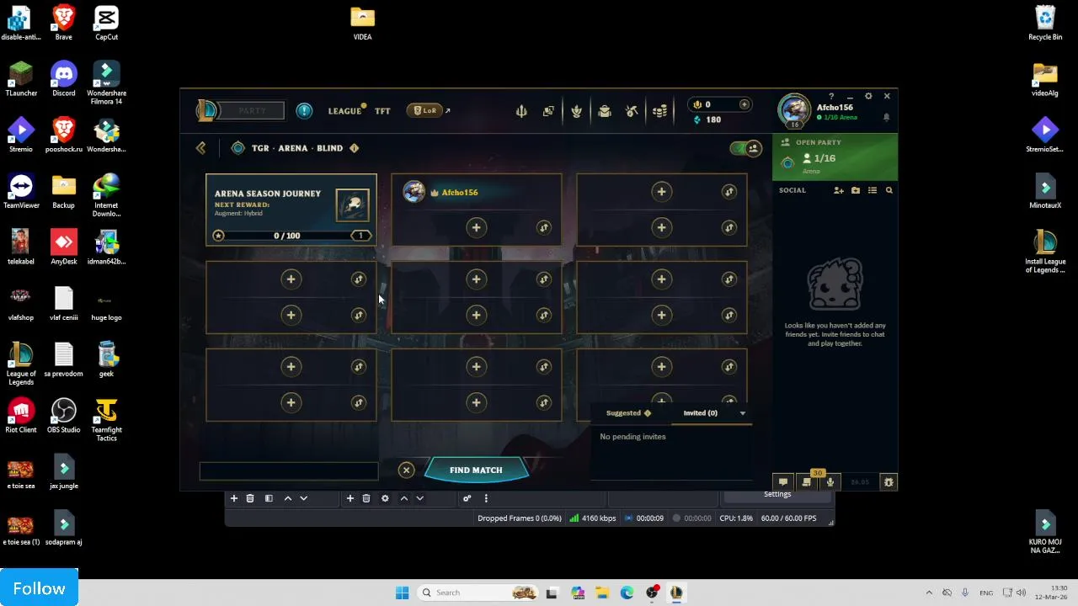
Task: Click the lobby chat input field
Action: click(x=289, y=471)
